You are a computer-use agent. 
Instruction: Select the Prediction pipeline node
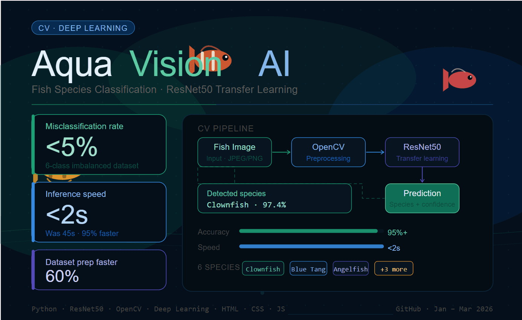[x=422, y=198]
